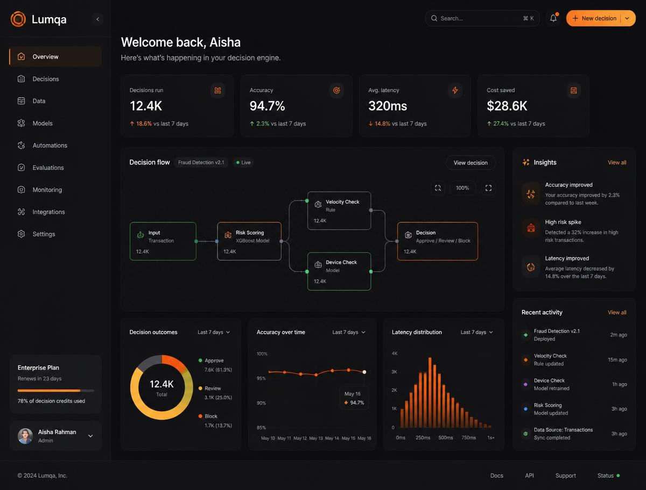Click the Decisions icon in sidebar
Screen dimensions: 646x490
pyautogui.click(x=22, y=79)
